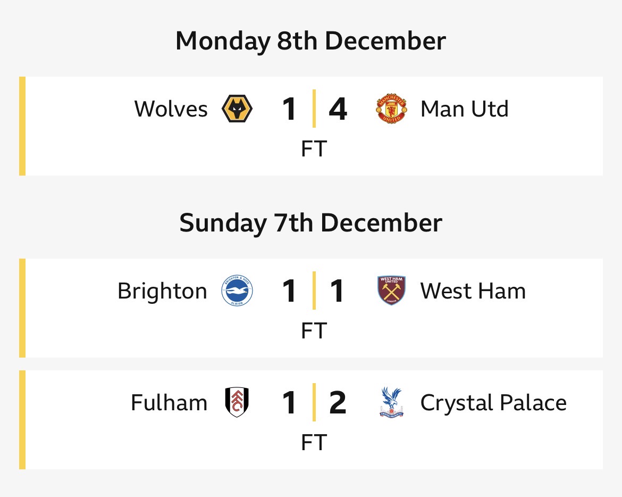The height and width of the screenshot is (497, 622).
Task: Select the West Ham team name
Action: tap(473, 292)
